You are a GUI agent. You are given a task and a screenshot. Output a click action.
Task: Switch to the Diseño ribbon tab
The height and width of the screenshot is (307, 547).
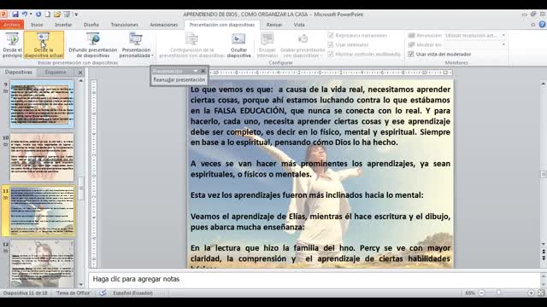coord(91,25)
